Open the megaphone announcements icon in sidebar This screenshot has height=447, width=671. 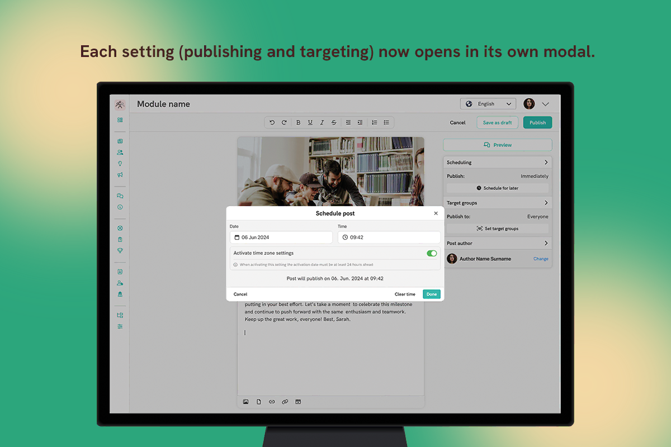pyautogui.click(x=120, y=175)
